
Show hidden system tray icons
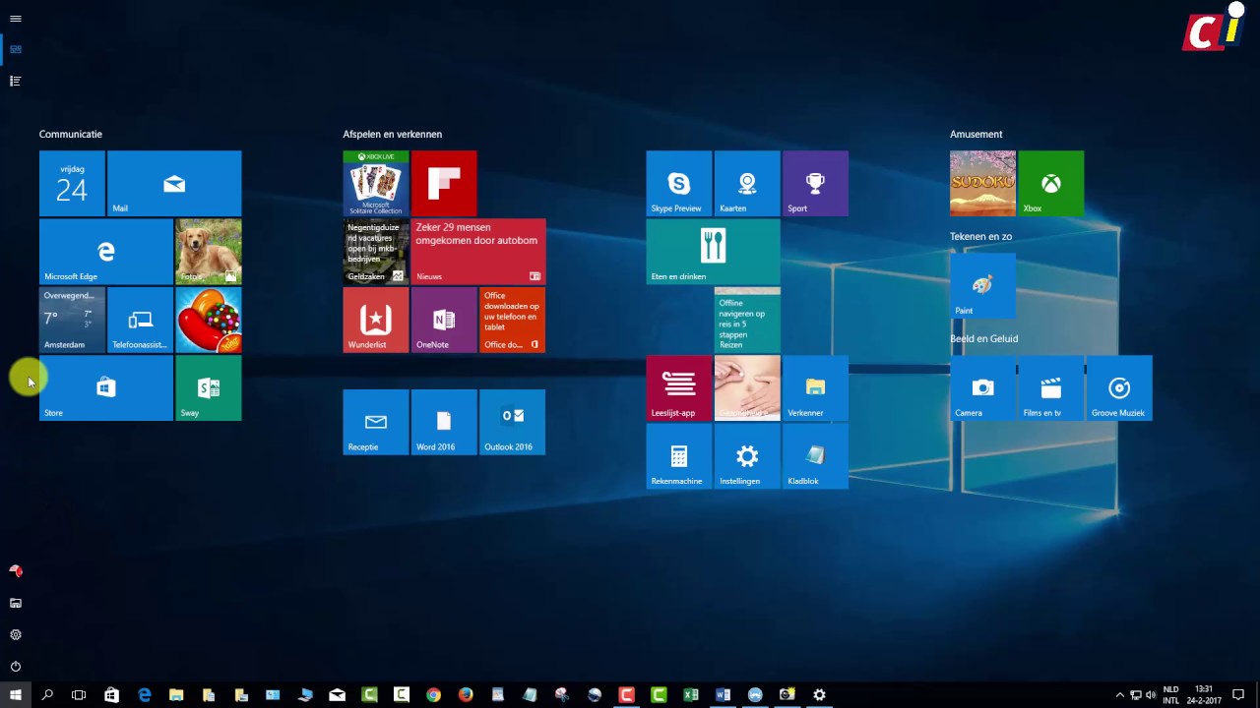1119,695
